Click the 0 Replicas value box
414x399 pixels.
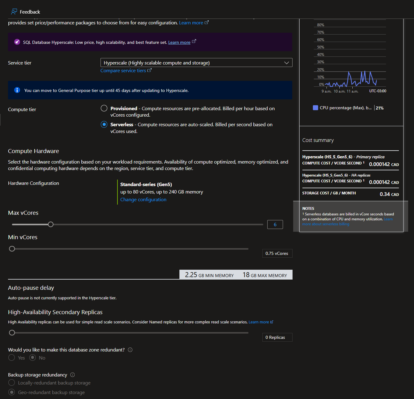point(277,337)
